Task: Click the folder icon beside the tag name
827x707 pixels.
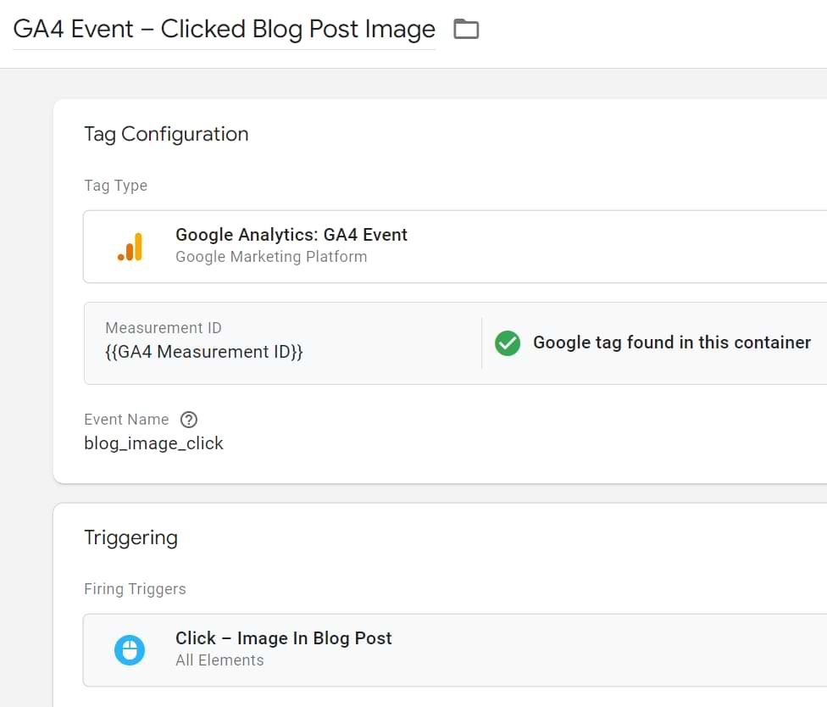Action: coord(466,30)
